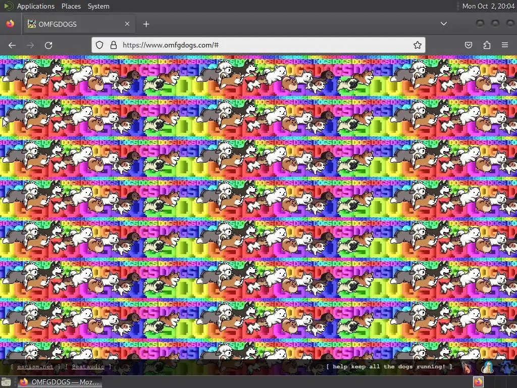Open the Firefox hamburger menu
Screen dimensions: 517x388
point(505,45)
